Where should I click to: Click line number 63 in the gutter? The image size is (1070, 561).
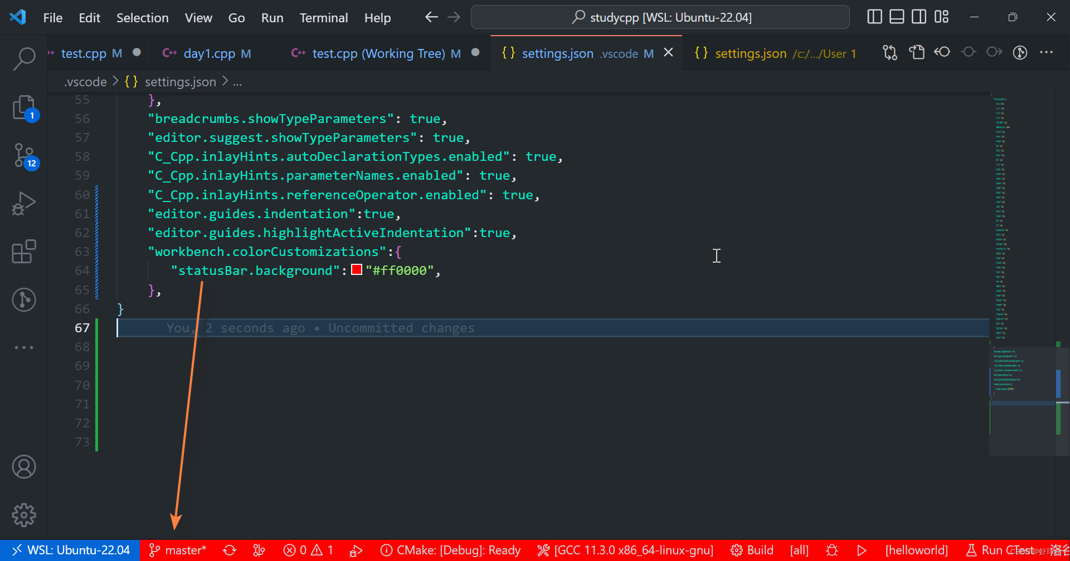pos(82,252)
